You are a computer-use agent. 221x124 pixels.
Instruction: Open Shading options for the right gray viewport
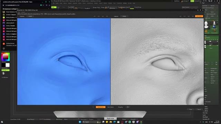tap(116, 16)
